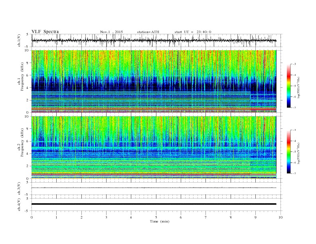Click the "Time (min)" axis title
Viewport: 316px width, 244px height.
(160, 221)
